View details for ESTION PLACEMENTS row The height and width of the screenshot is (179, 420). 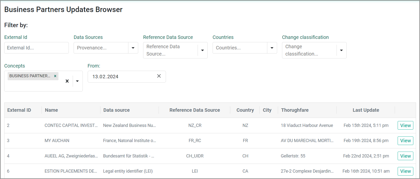tap(405, 171)
